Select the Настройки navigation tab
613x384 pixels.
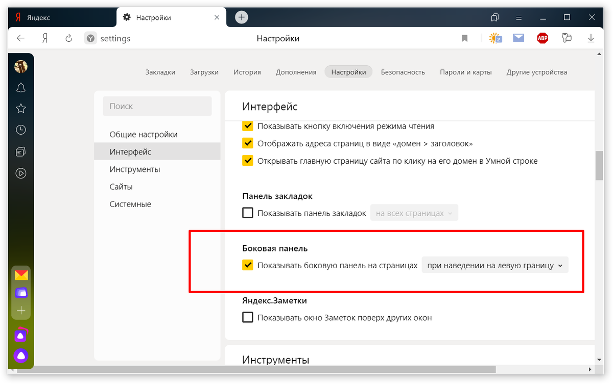[348, 72]
